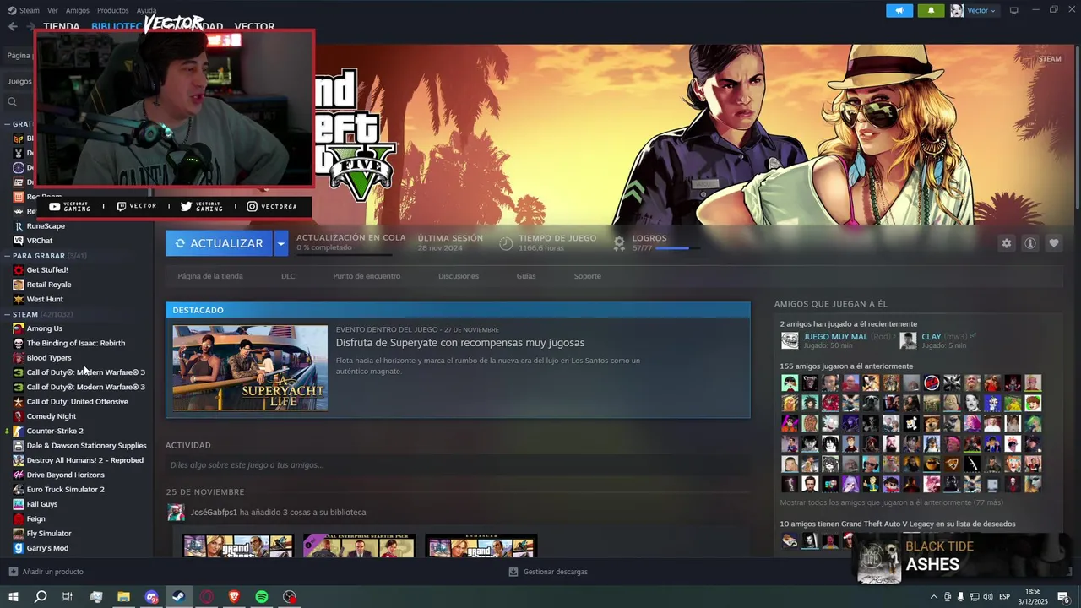Open the Productos menu
This screenshot has width=1081, height=608.
(113, 10)
